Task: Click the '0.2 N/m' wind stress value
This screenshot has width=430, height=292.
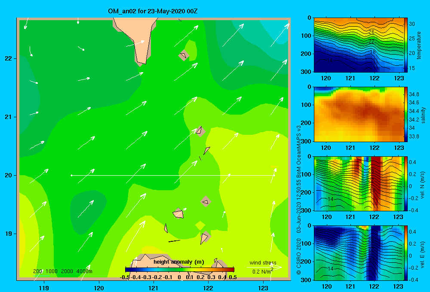Action: click(x=262, y=272)
